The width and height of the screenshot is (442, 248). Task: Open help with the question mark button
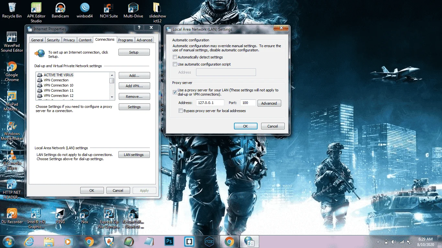[x=139, y=28]
